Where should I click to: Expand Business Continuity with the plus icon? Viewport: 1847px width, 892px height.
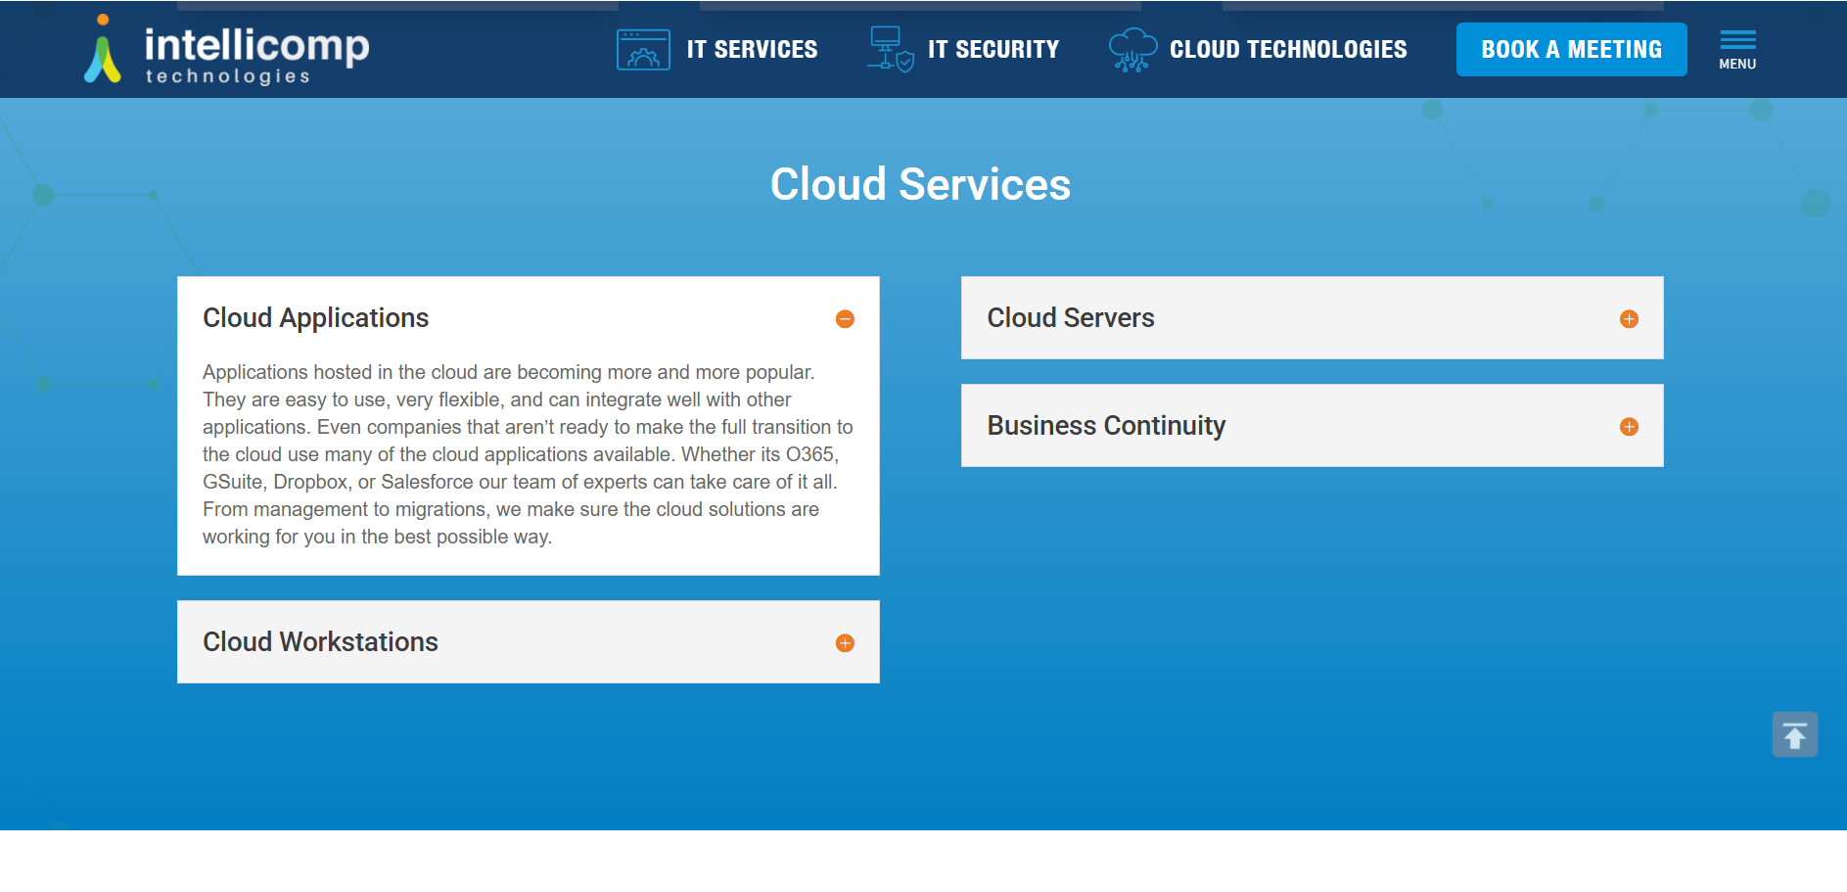(1629, 427)
